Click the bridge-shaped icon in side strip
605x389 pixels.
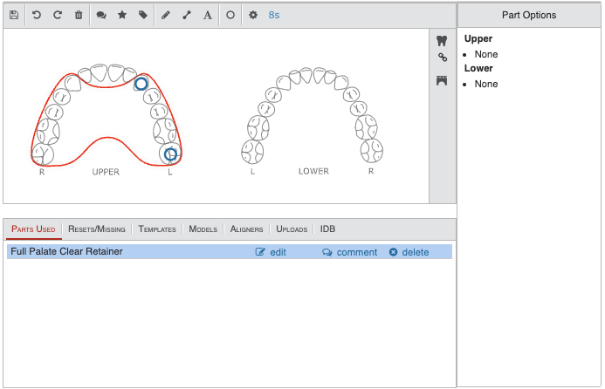[x=442, y=80]
